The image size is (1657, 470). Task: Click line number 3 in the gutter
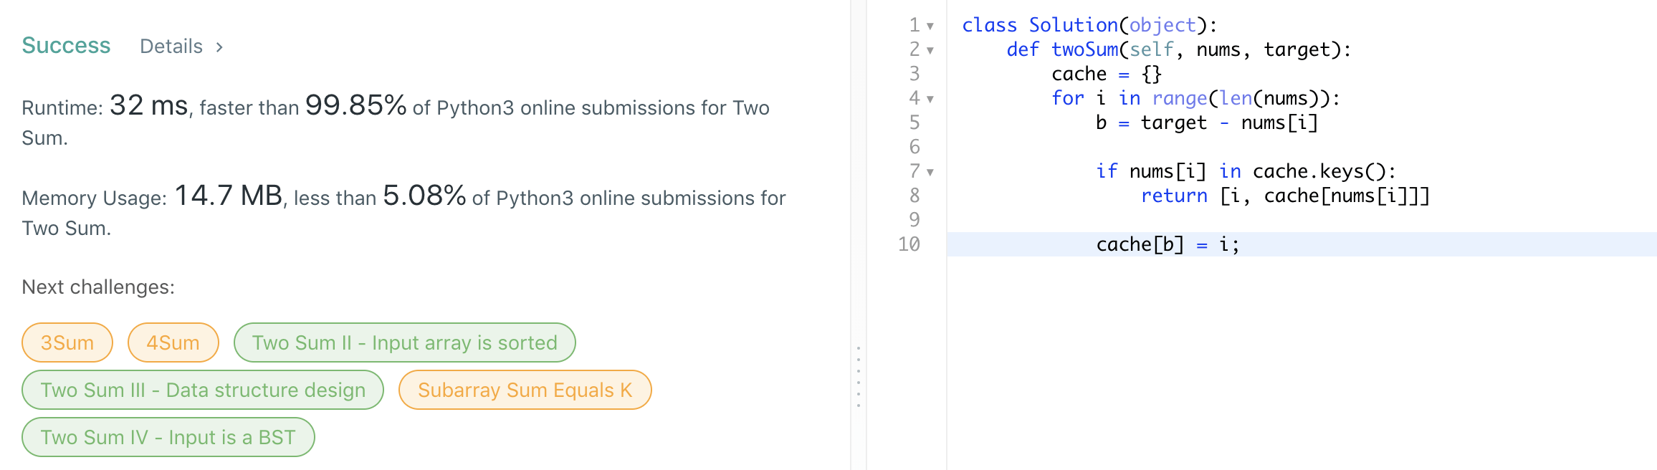[915, 74]
